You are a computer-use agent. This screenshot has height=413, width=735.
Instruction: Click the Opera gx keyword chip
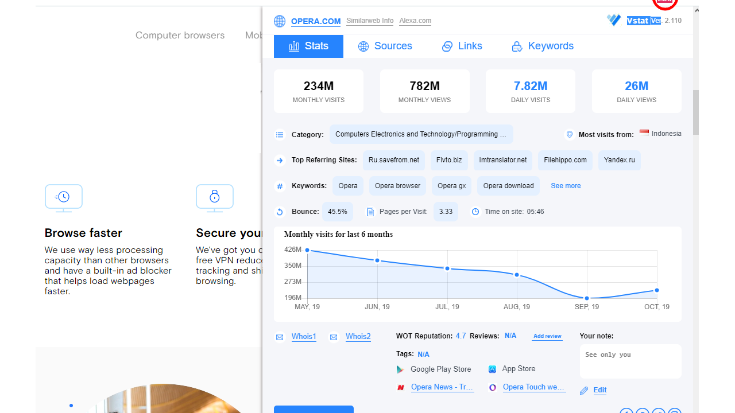point(452,186)
